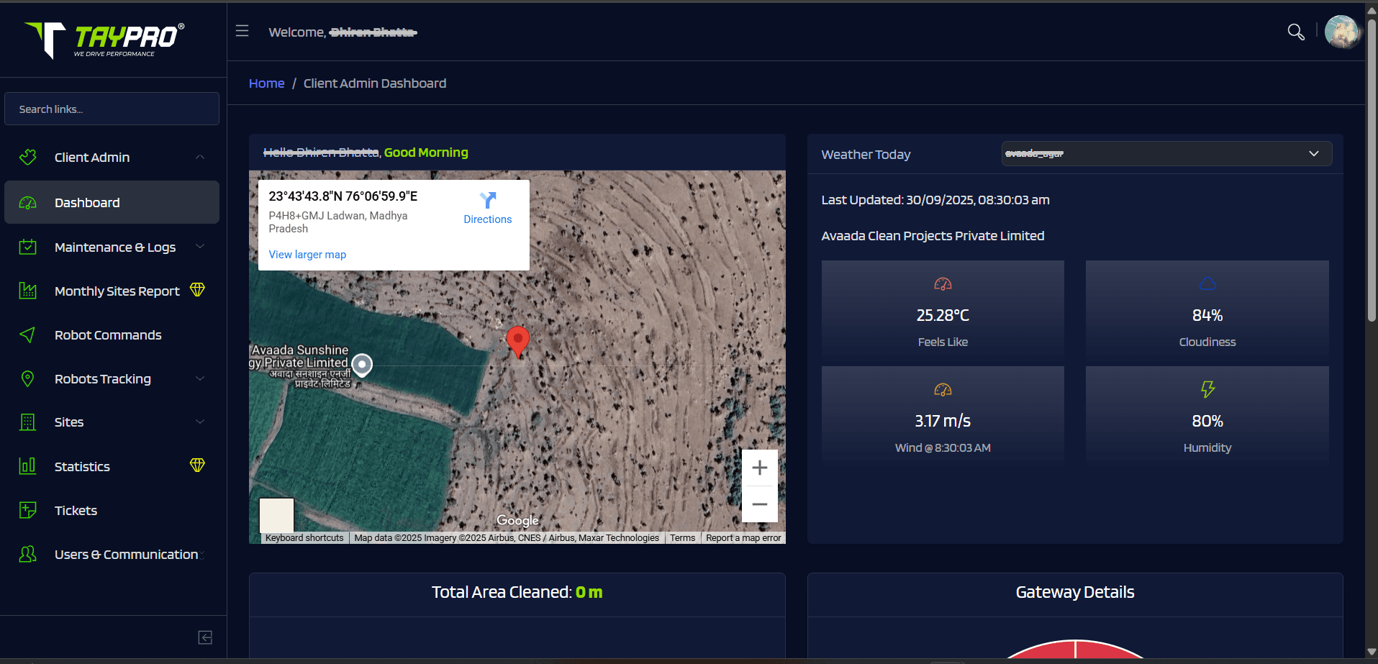Open search with the magnifier icon
This screenshot has width=1378, height=664.
tap(1295, 32)
